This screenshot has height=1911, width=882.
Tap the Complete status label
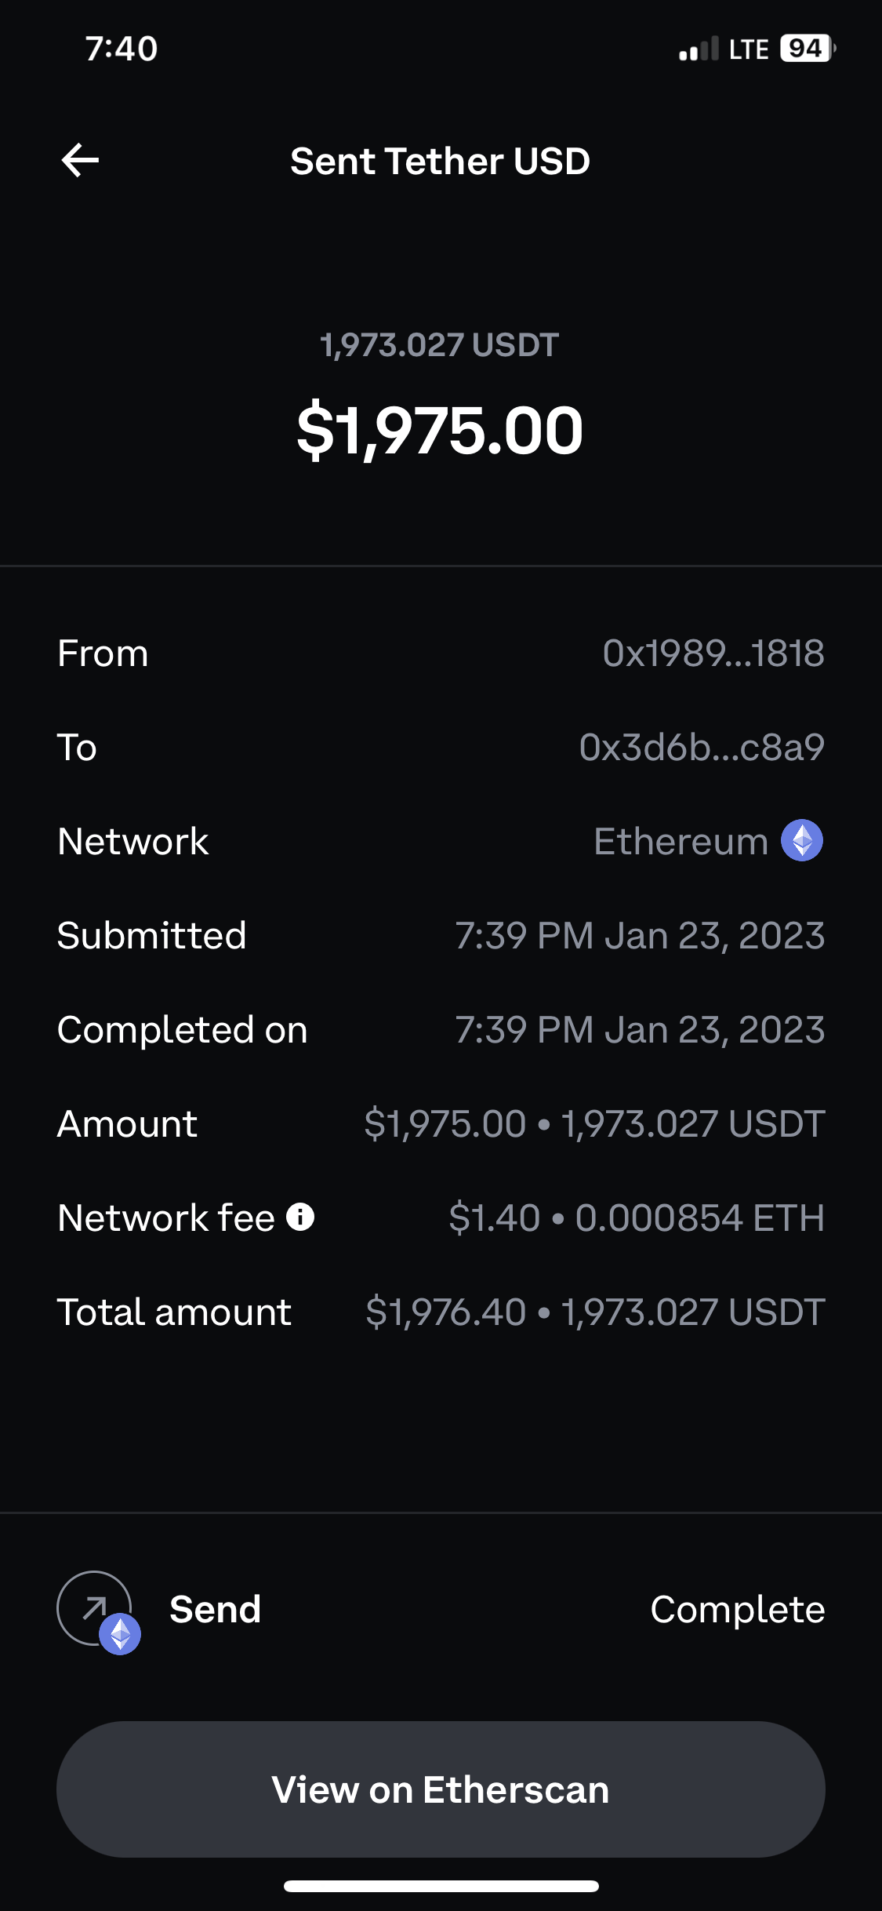[737, 1610]
